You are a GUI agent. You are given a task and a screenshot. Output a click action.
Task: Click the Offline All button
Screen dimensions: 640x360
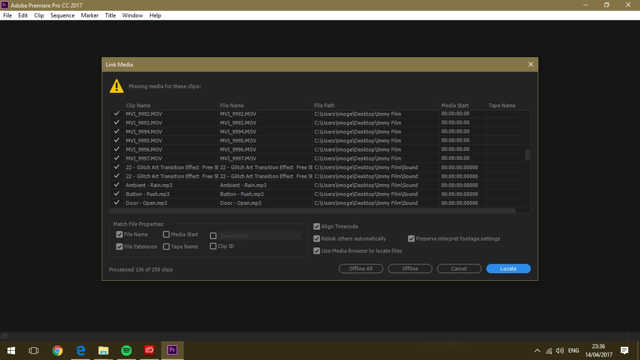(x=361, y=269)
